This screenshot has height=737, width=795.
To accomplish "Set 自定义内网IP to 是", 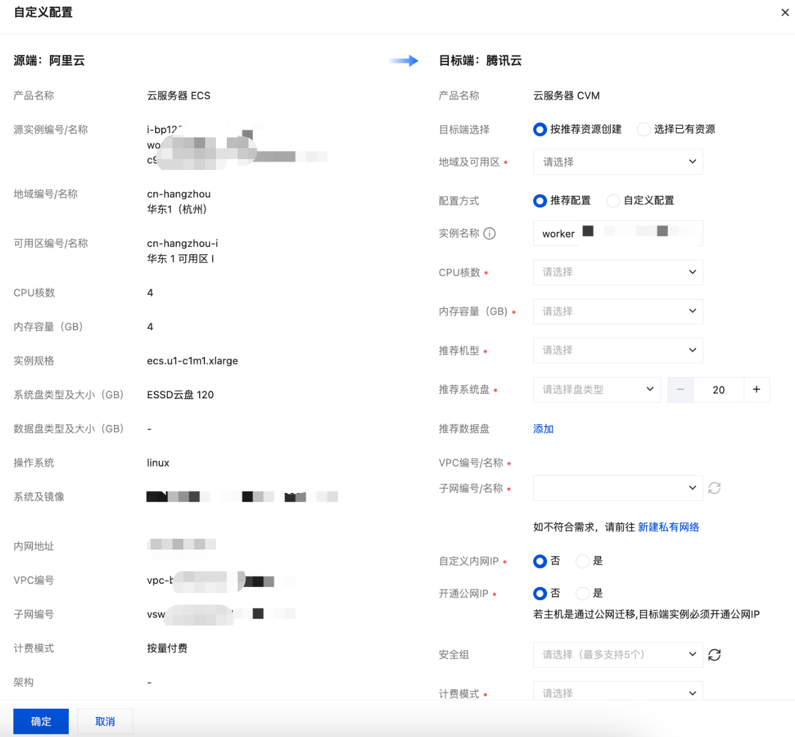I will (x=583, y=561).
